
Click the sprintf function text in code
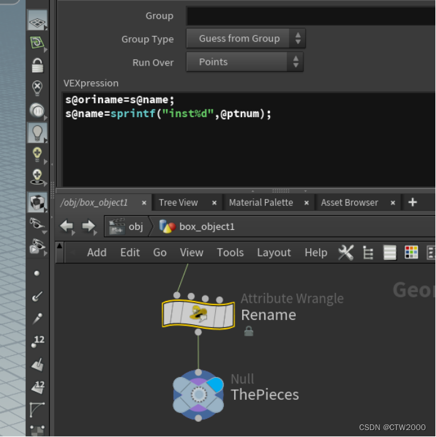(x=133, y=114)
